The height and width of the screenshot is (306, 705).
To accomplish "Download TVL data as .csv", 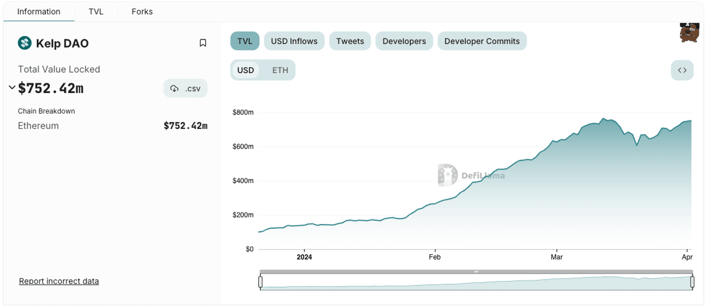I will [x=185, y=88].
